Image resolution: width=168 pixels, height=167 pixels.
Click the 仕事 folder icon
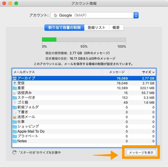click(15, 122)
